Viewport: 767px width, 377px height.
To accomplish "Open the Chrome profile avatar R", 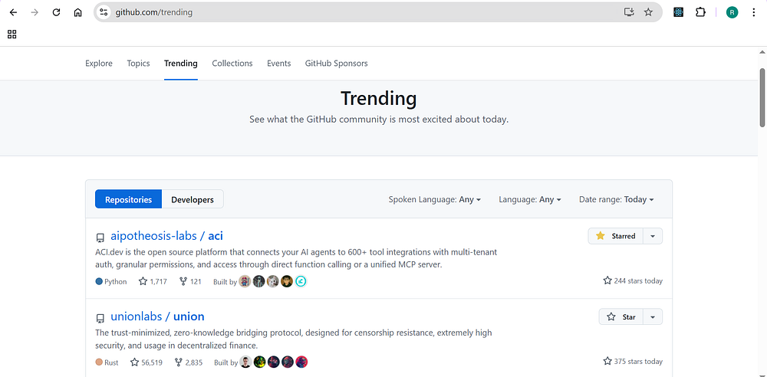I will [x=732, y=12].
